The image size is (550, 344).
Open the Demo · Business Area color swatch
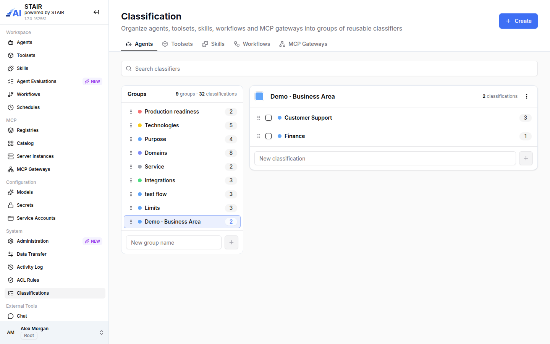point(259,96)
